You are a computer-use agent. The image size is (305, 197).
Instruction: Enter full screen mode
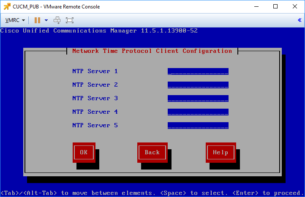click(x=70, y=20)
